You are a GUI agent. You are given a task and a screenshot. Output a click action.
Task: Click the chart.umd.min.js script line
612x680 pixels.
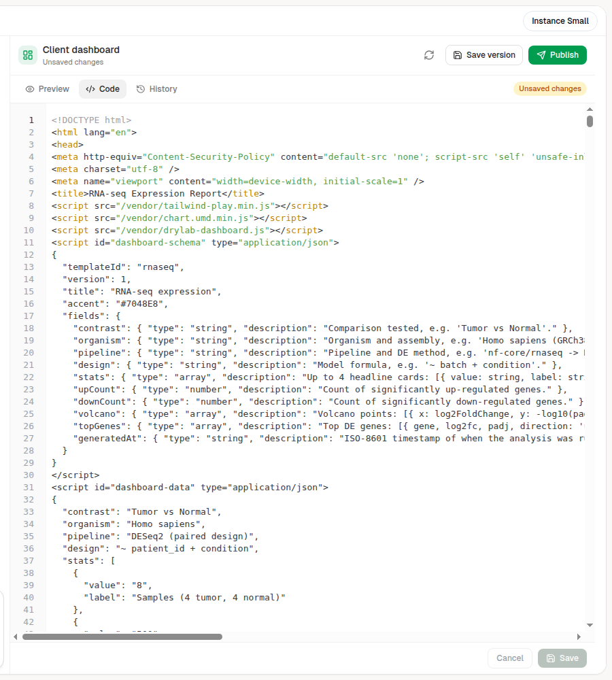point(179,218)
